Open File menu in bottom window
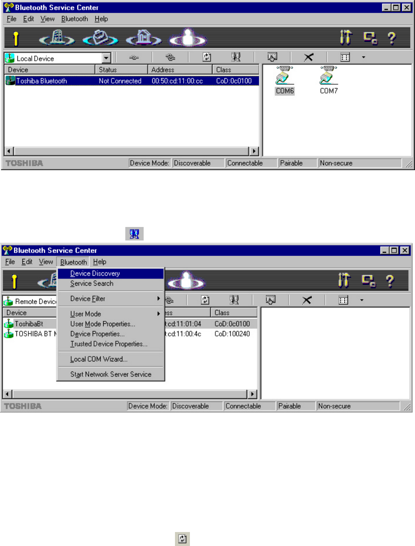415x546 pixels. tap(10, 262)
